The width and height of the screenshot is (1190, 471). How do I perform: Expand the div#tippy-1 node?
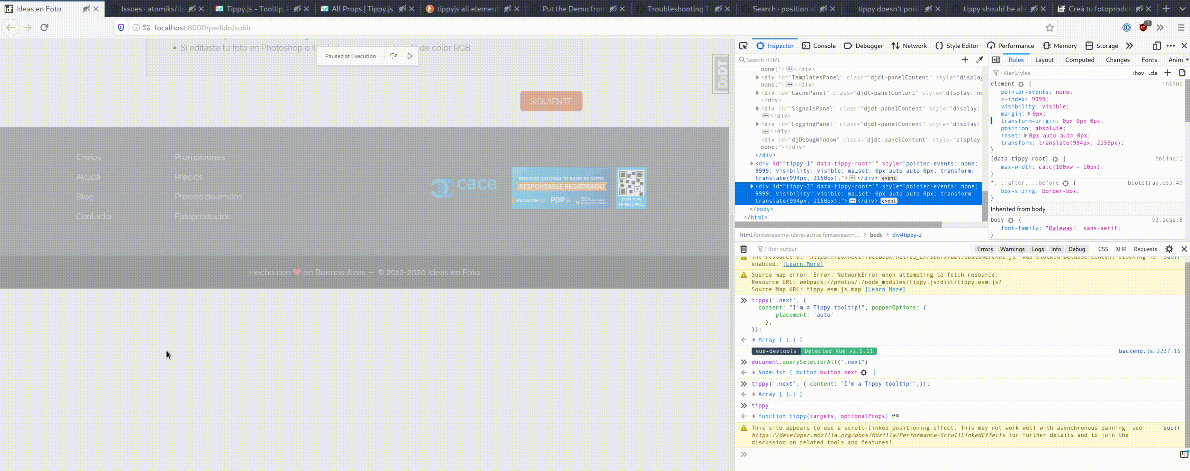pyautogui.click(x=751, y=163)
